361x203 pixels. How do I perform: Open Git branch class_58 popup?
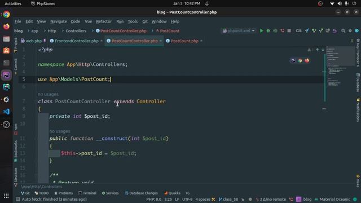228,199
